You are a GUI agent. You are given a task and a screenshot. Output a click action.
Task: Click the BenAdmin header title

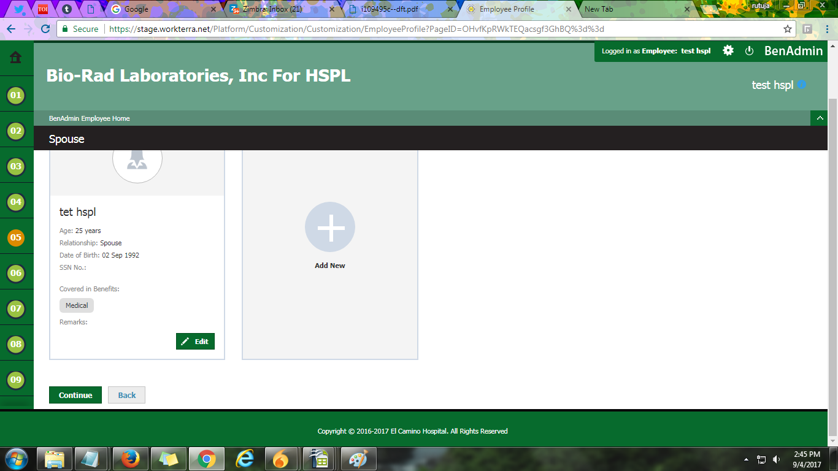(x=793, y=51)
